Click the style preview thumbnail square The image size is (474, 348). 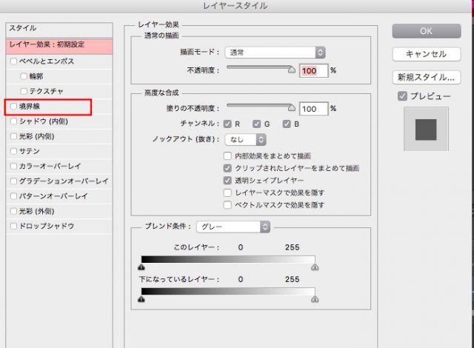coord(426,131)
